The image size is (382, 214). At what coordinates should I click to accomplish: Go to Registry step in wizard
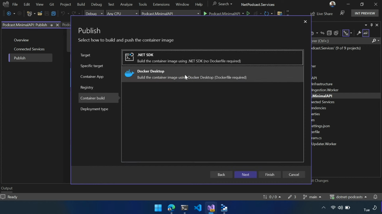pos(87,87)
